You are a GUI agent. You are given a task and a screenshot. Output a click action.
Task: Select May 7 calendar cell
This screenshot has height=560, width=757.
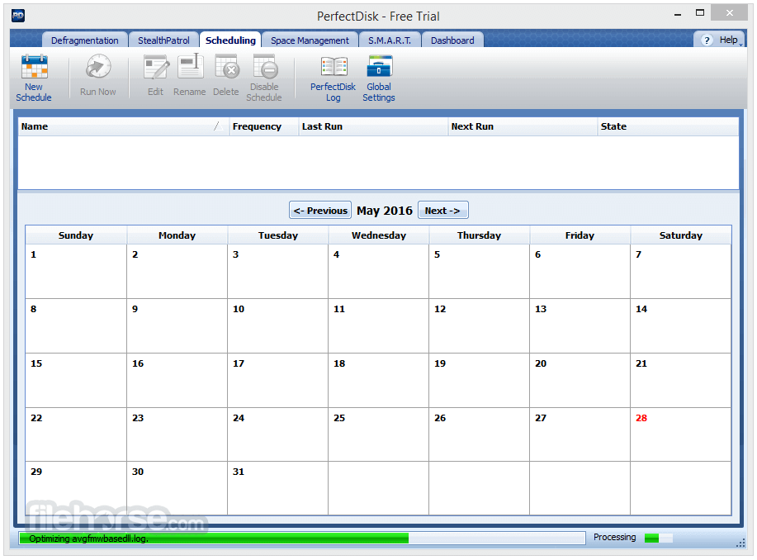coord(681,271)
